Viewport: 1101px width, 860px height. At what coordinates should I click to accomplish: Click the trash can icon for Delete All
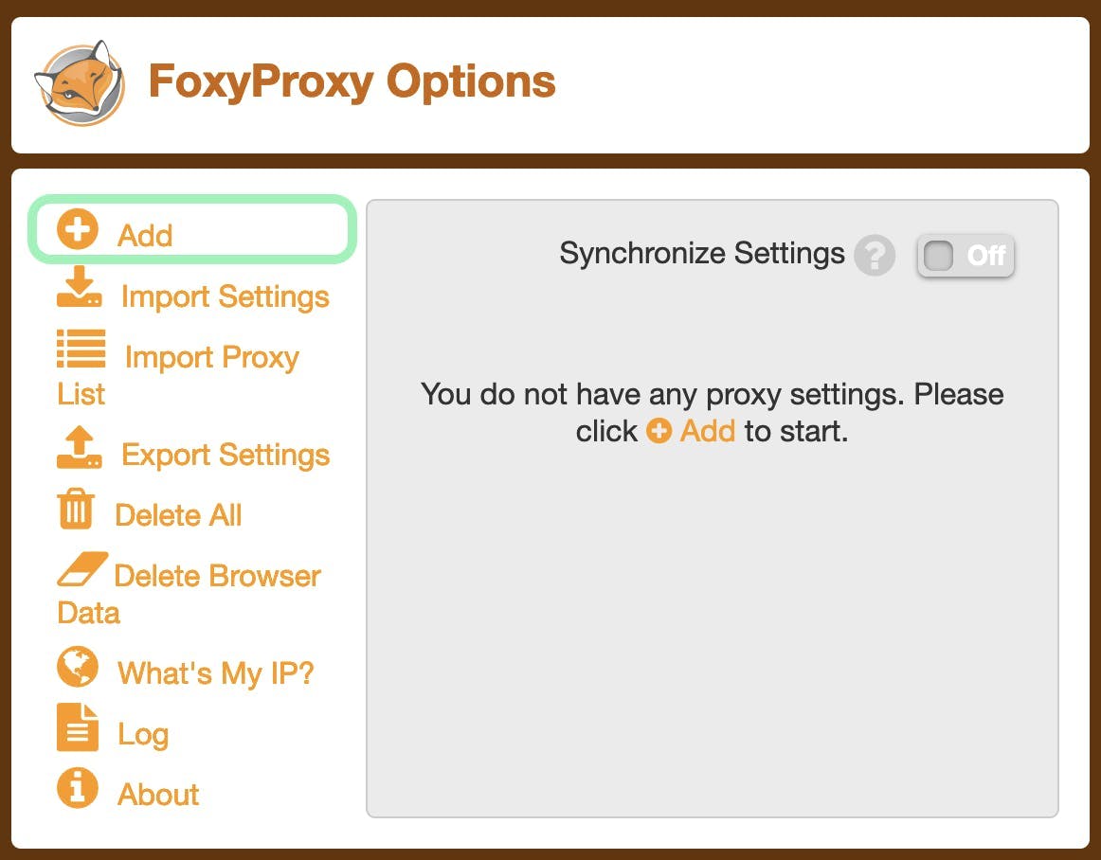click(x=76, y=509)
